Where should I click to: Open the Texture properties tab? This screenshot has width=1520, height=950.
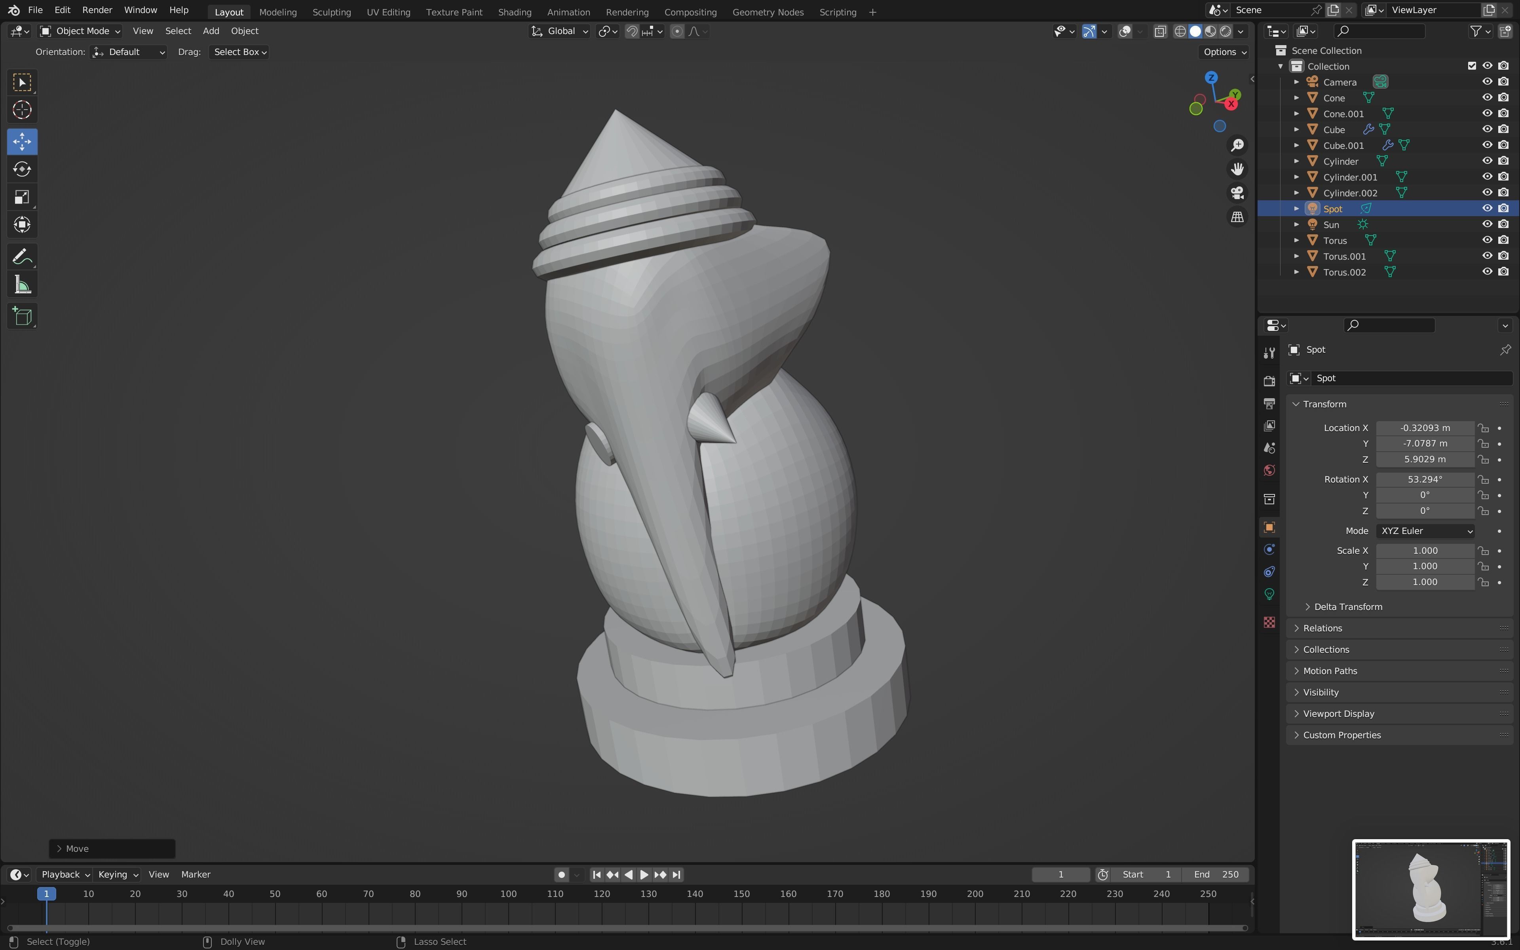[1269, 622]
